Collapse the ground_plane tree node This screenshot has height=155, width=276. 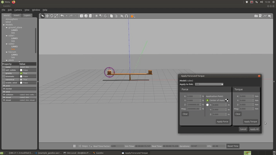pos(7,28)
